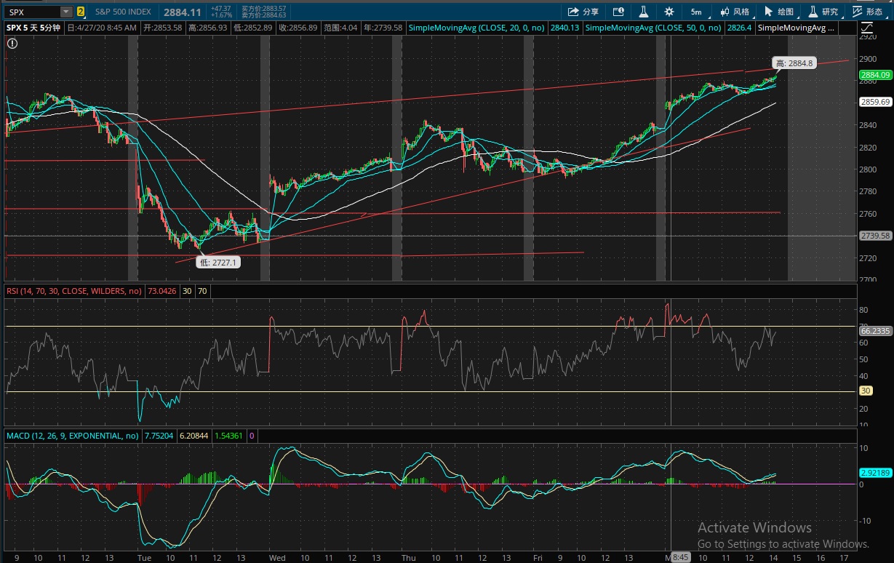Change the 5m timeframe button

pyautogui.click(x=696, y=12)
